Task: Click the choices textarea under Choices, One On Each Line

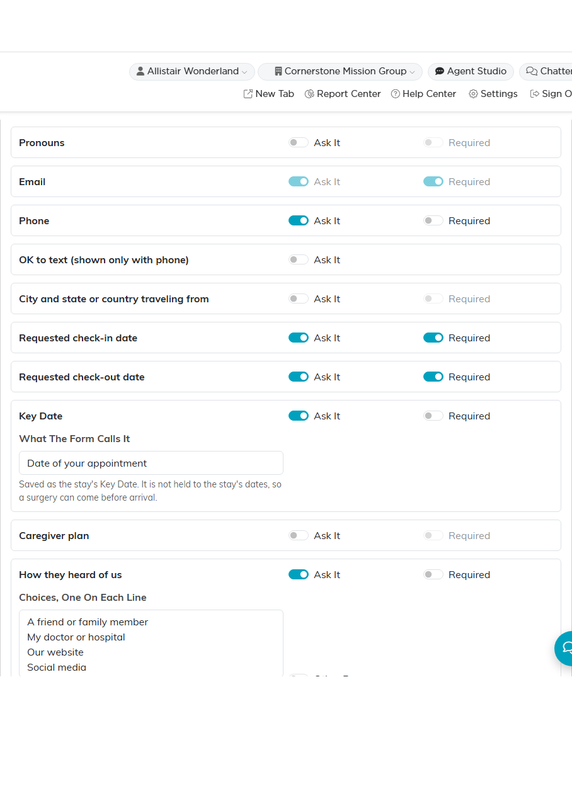Action: click(x=151, y=643)
